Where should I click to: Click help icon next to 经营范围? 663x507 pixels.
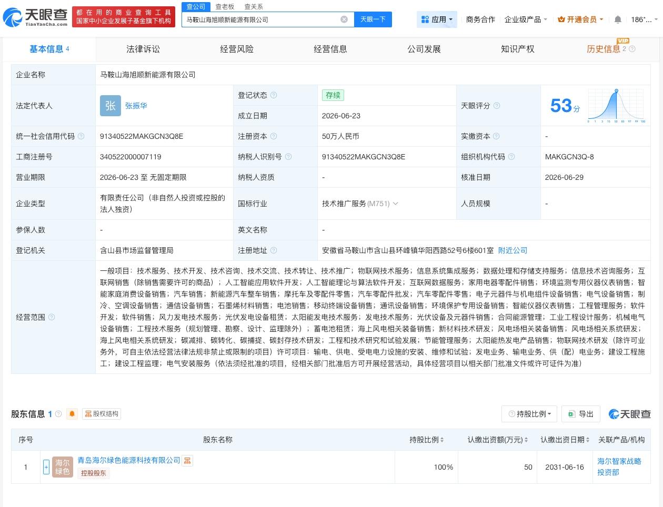click(52, 317)
